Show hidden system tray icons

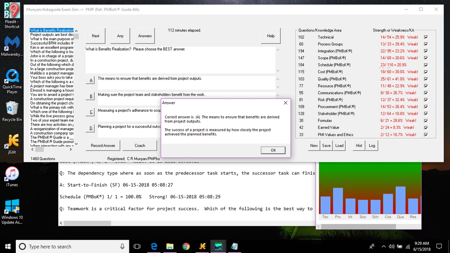pos(383,246)
